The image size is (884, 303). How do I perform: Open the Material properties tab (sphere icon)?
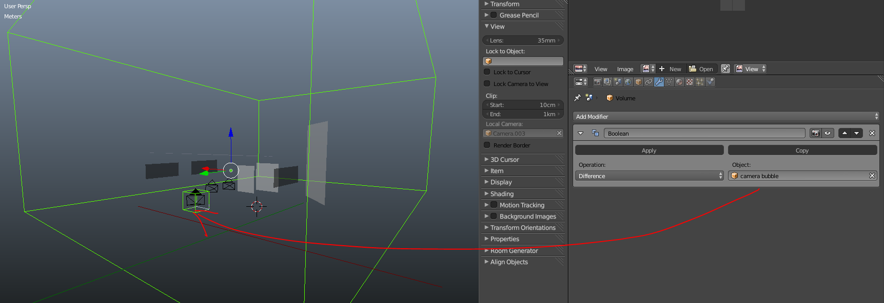point(679,82)
